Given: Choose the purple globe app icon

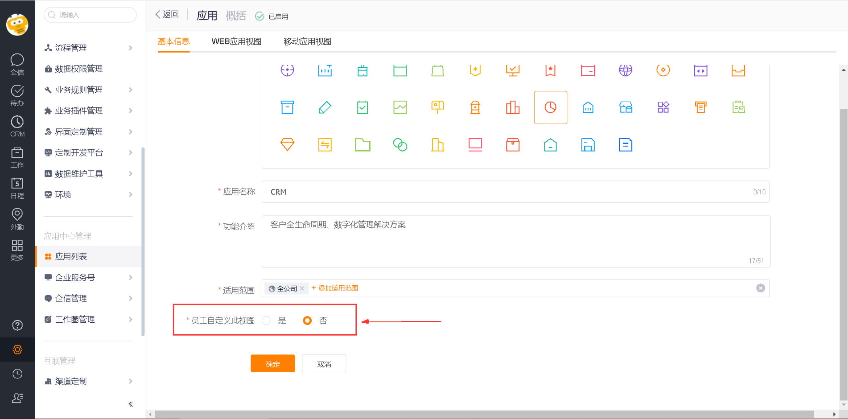Looking at the screenshot, I should pos(625,70).
